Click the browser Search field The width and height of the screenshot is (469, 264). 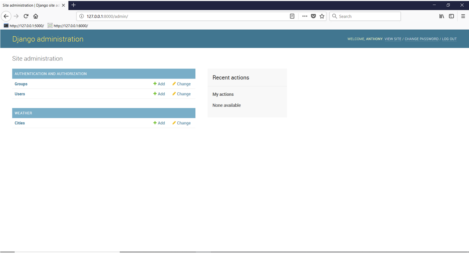coord(365,16)
